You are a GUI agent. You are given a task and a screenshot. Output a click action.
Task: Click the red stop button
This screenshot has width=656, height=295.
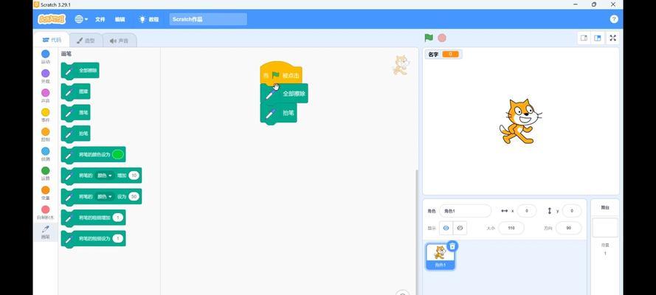(442, 38)
